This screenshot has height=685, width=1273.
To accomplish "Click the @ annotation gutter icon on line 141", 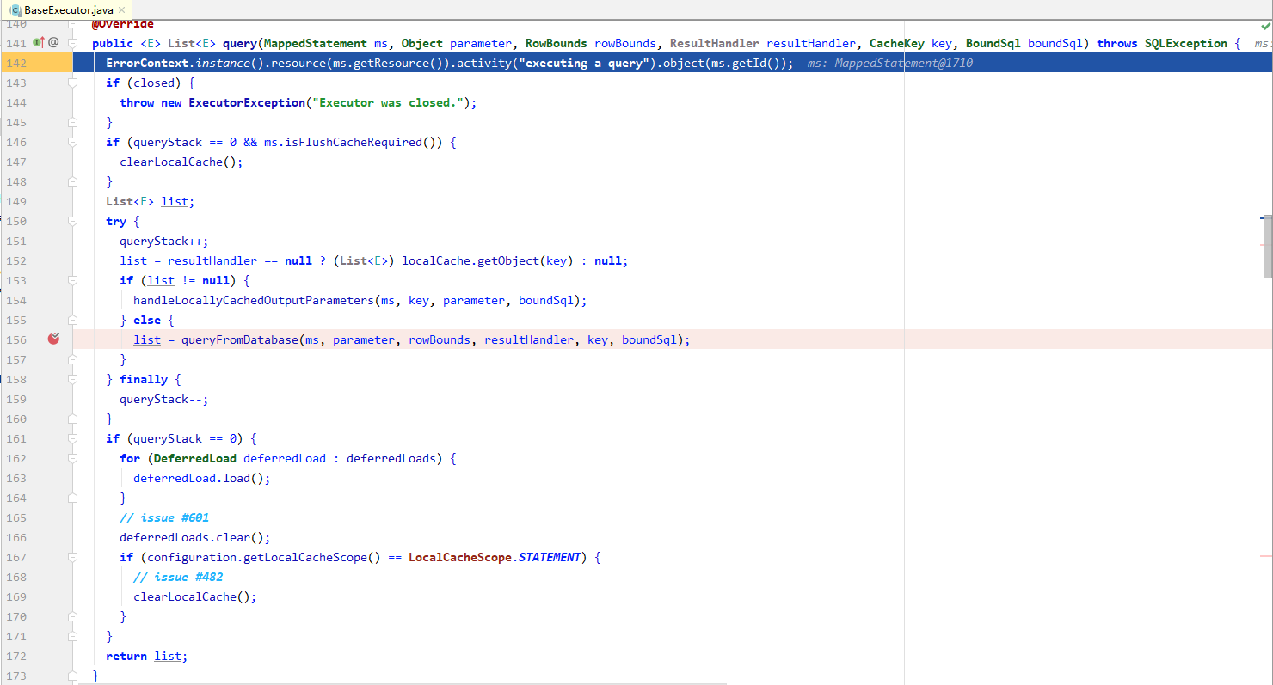I will pyautogui.click(x=53, y=42).
